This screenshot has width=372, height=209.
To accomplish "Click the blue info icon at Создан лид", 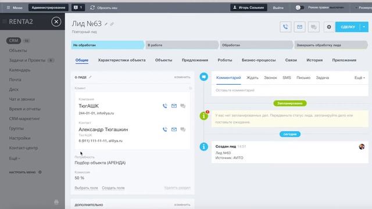I will [204, 147].
